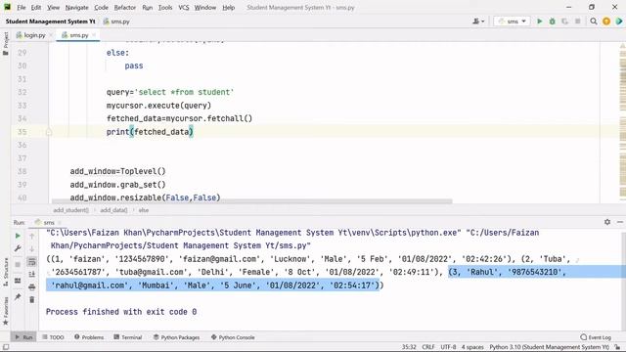Image resolution: width=626 pixels, height=352 pixels.
Task: Open the sms run configuration dropdown
Action: tap(512, 22)
